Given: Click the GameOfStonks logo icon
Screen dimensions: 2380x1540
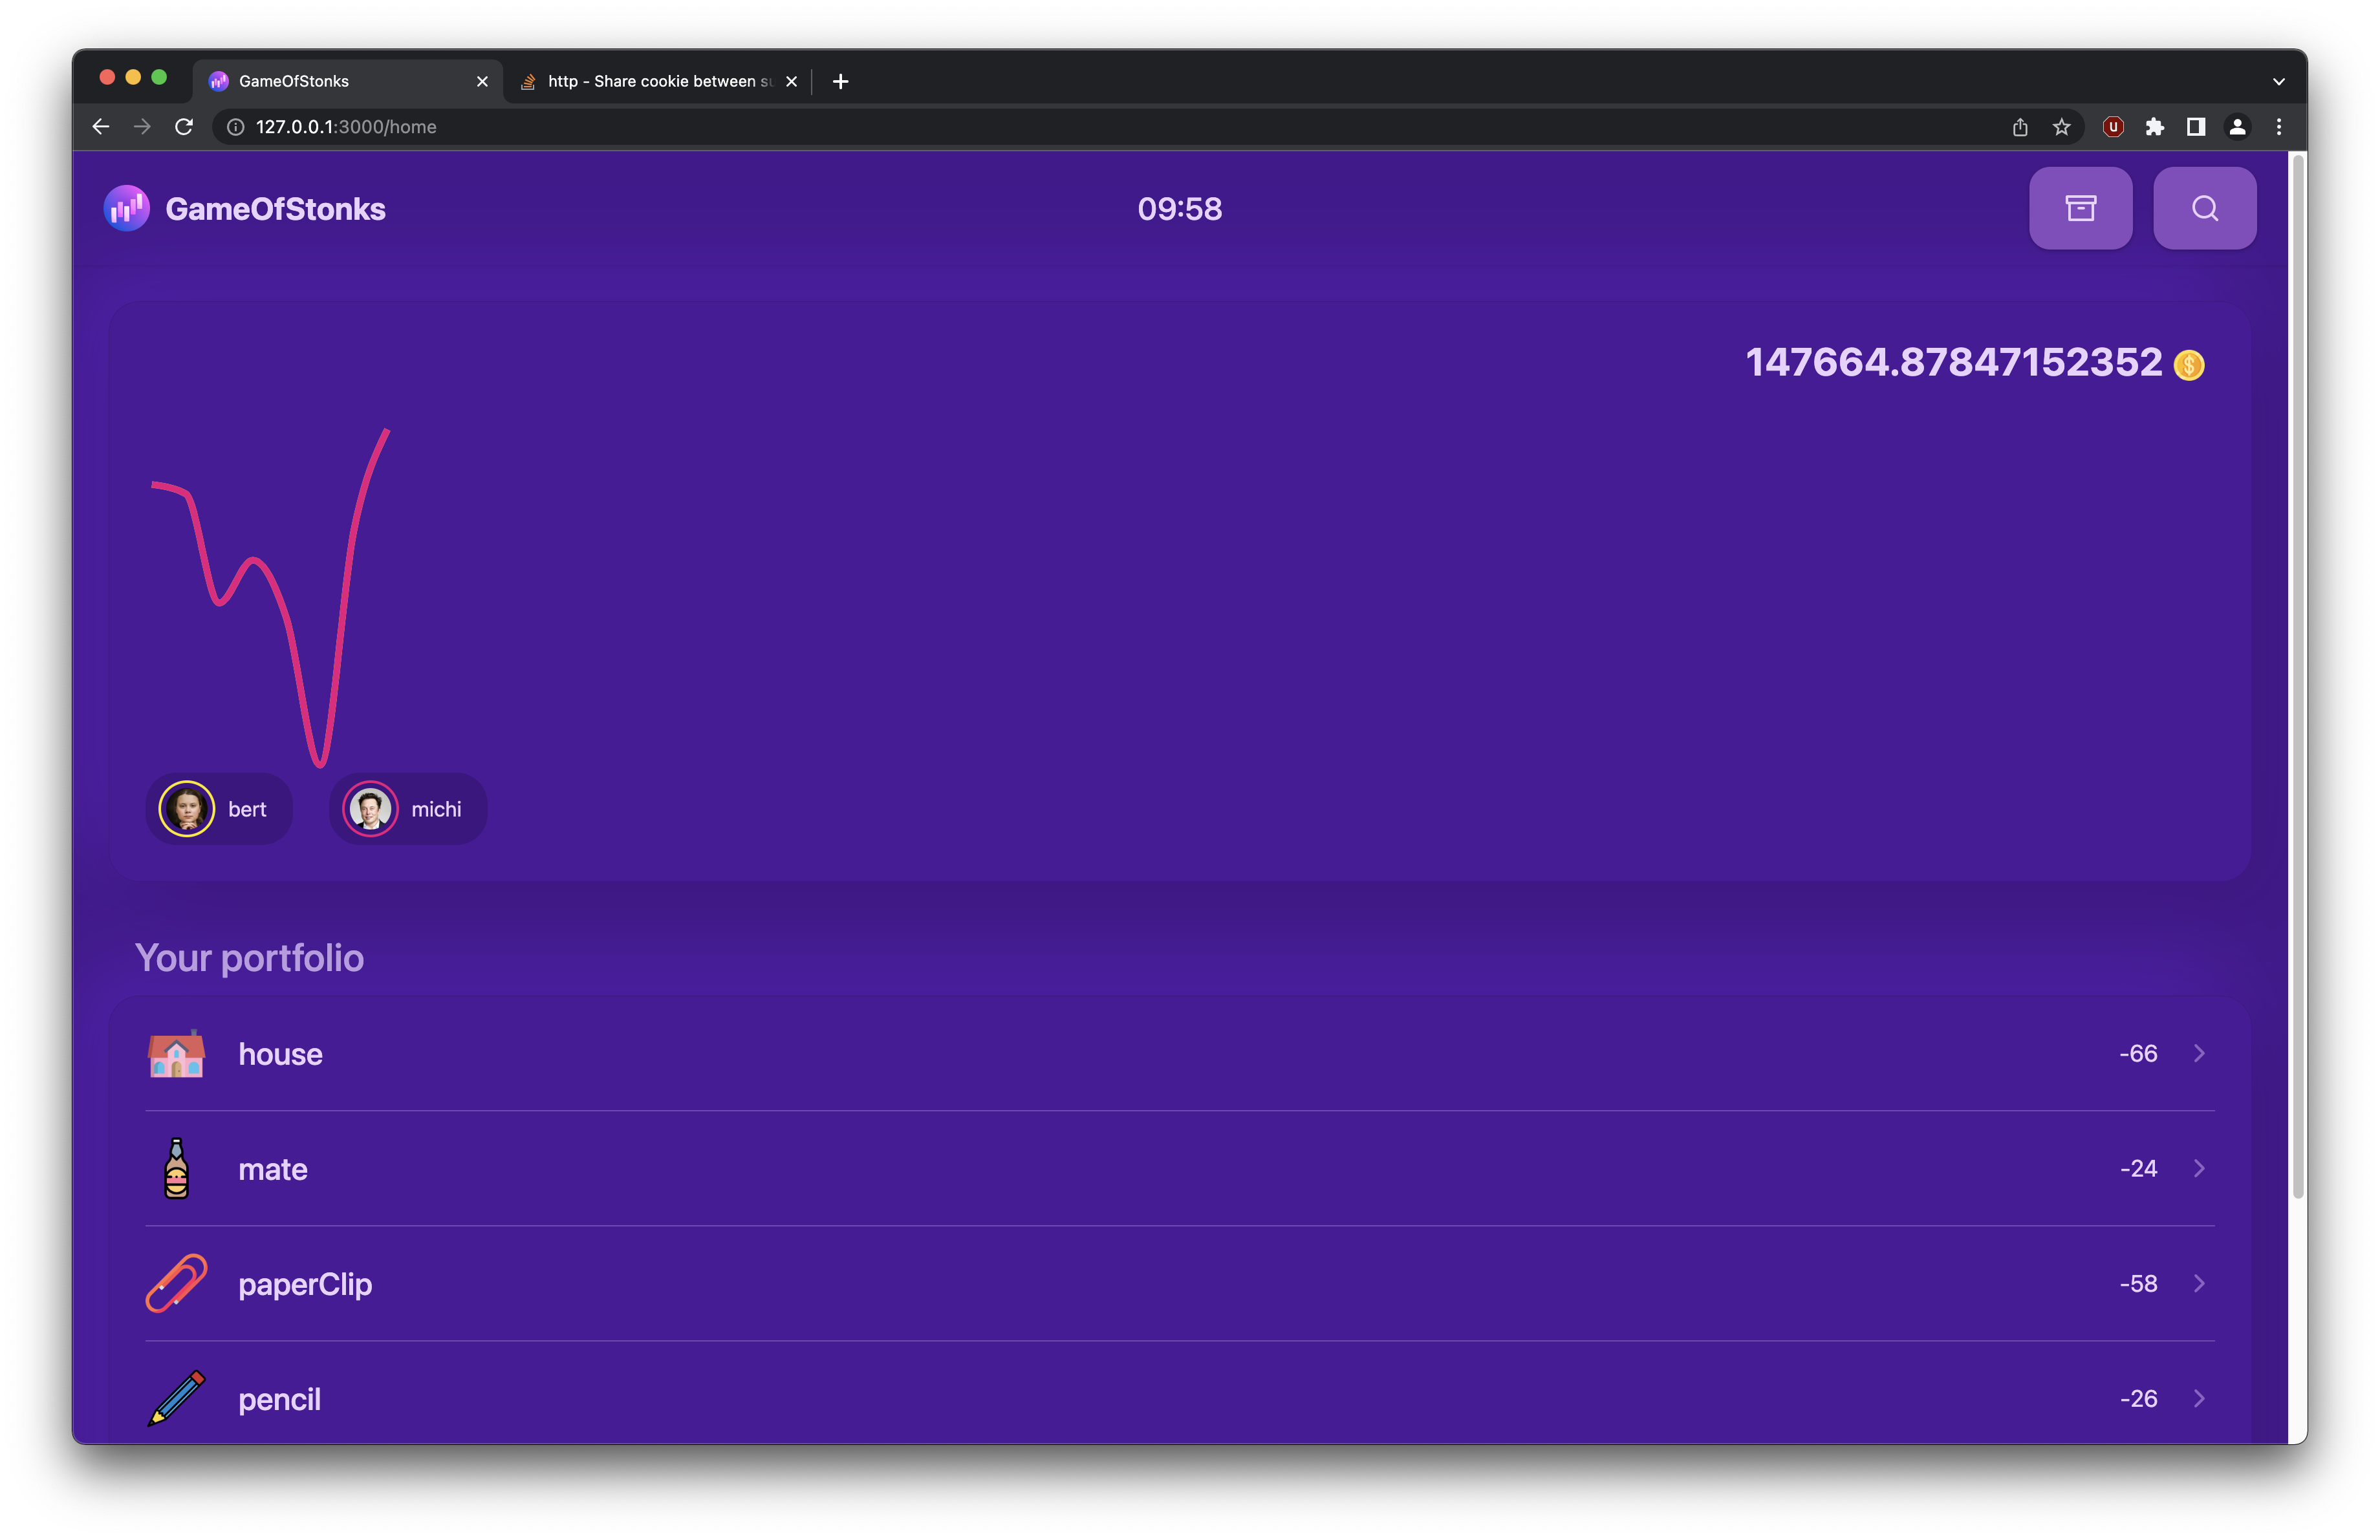Looking at the screenshot, I should (x=127, y=208).
